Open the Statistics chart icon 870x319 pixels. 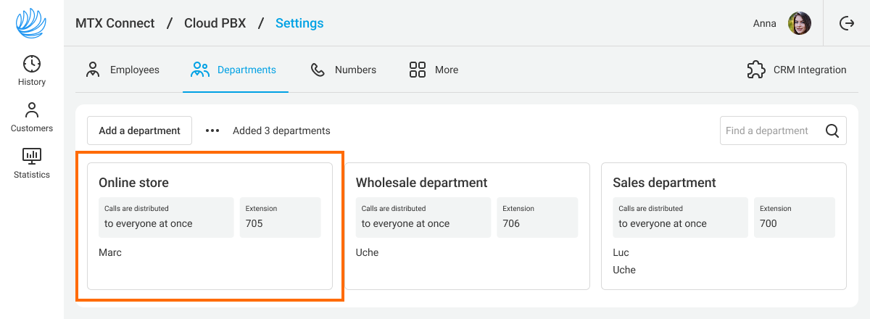[x=32, y=156]
